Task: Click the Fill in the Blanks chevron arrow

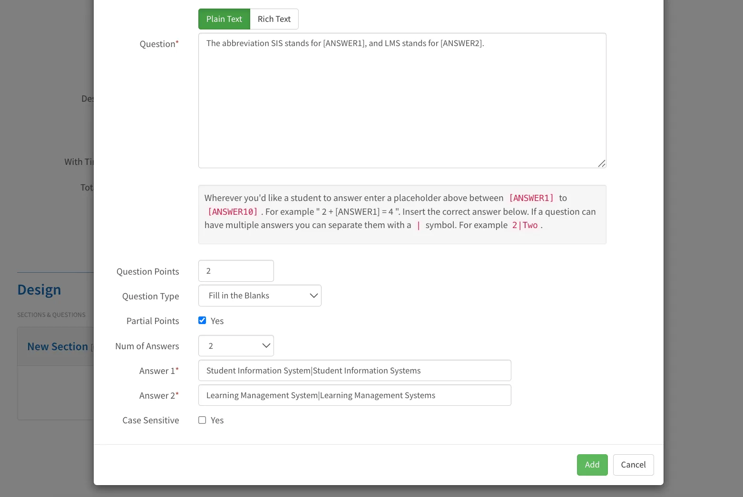Action: click(x=313, y=296)
